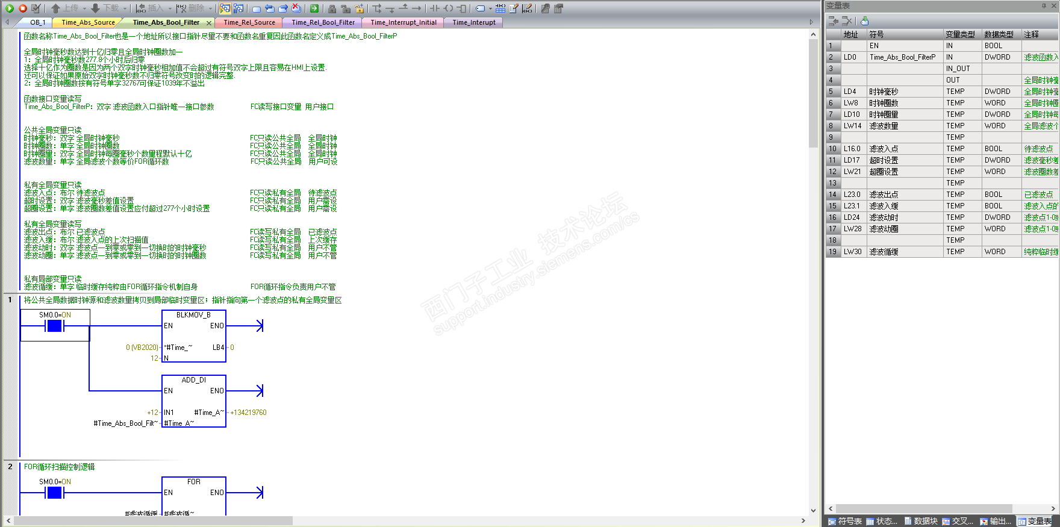This screenshot has height=527, width=1060.
Task: Open the 删除 delete dropdown arrow
Action: [x=210, y=8]
